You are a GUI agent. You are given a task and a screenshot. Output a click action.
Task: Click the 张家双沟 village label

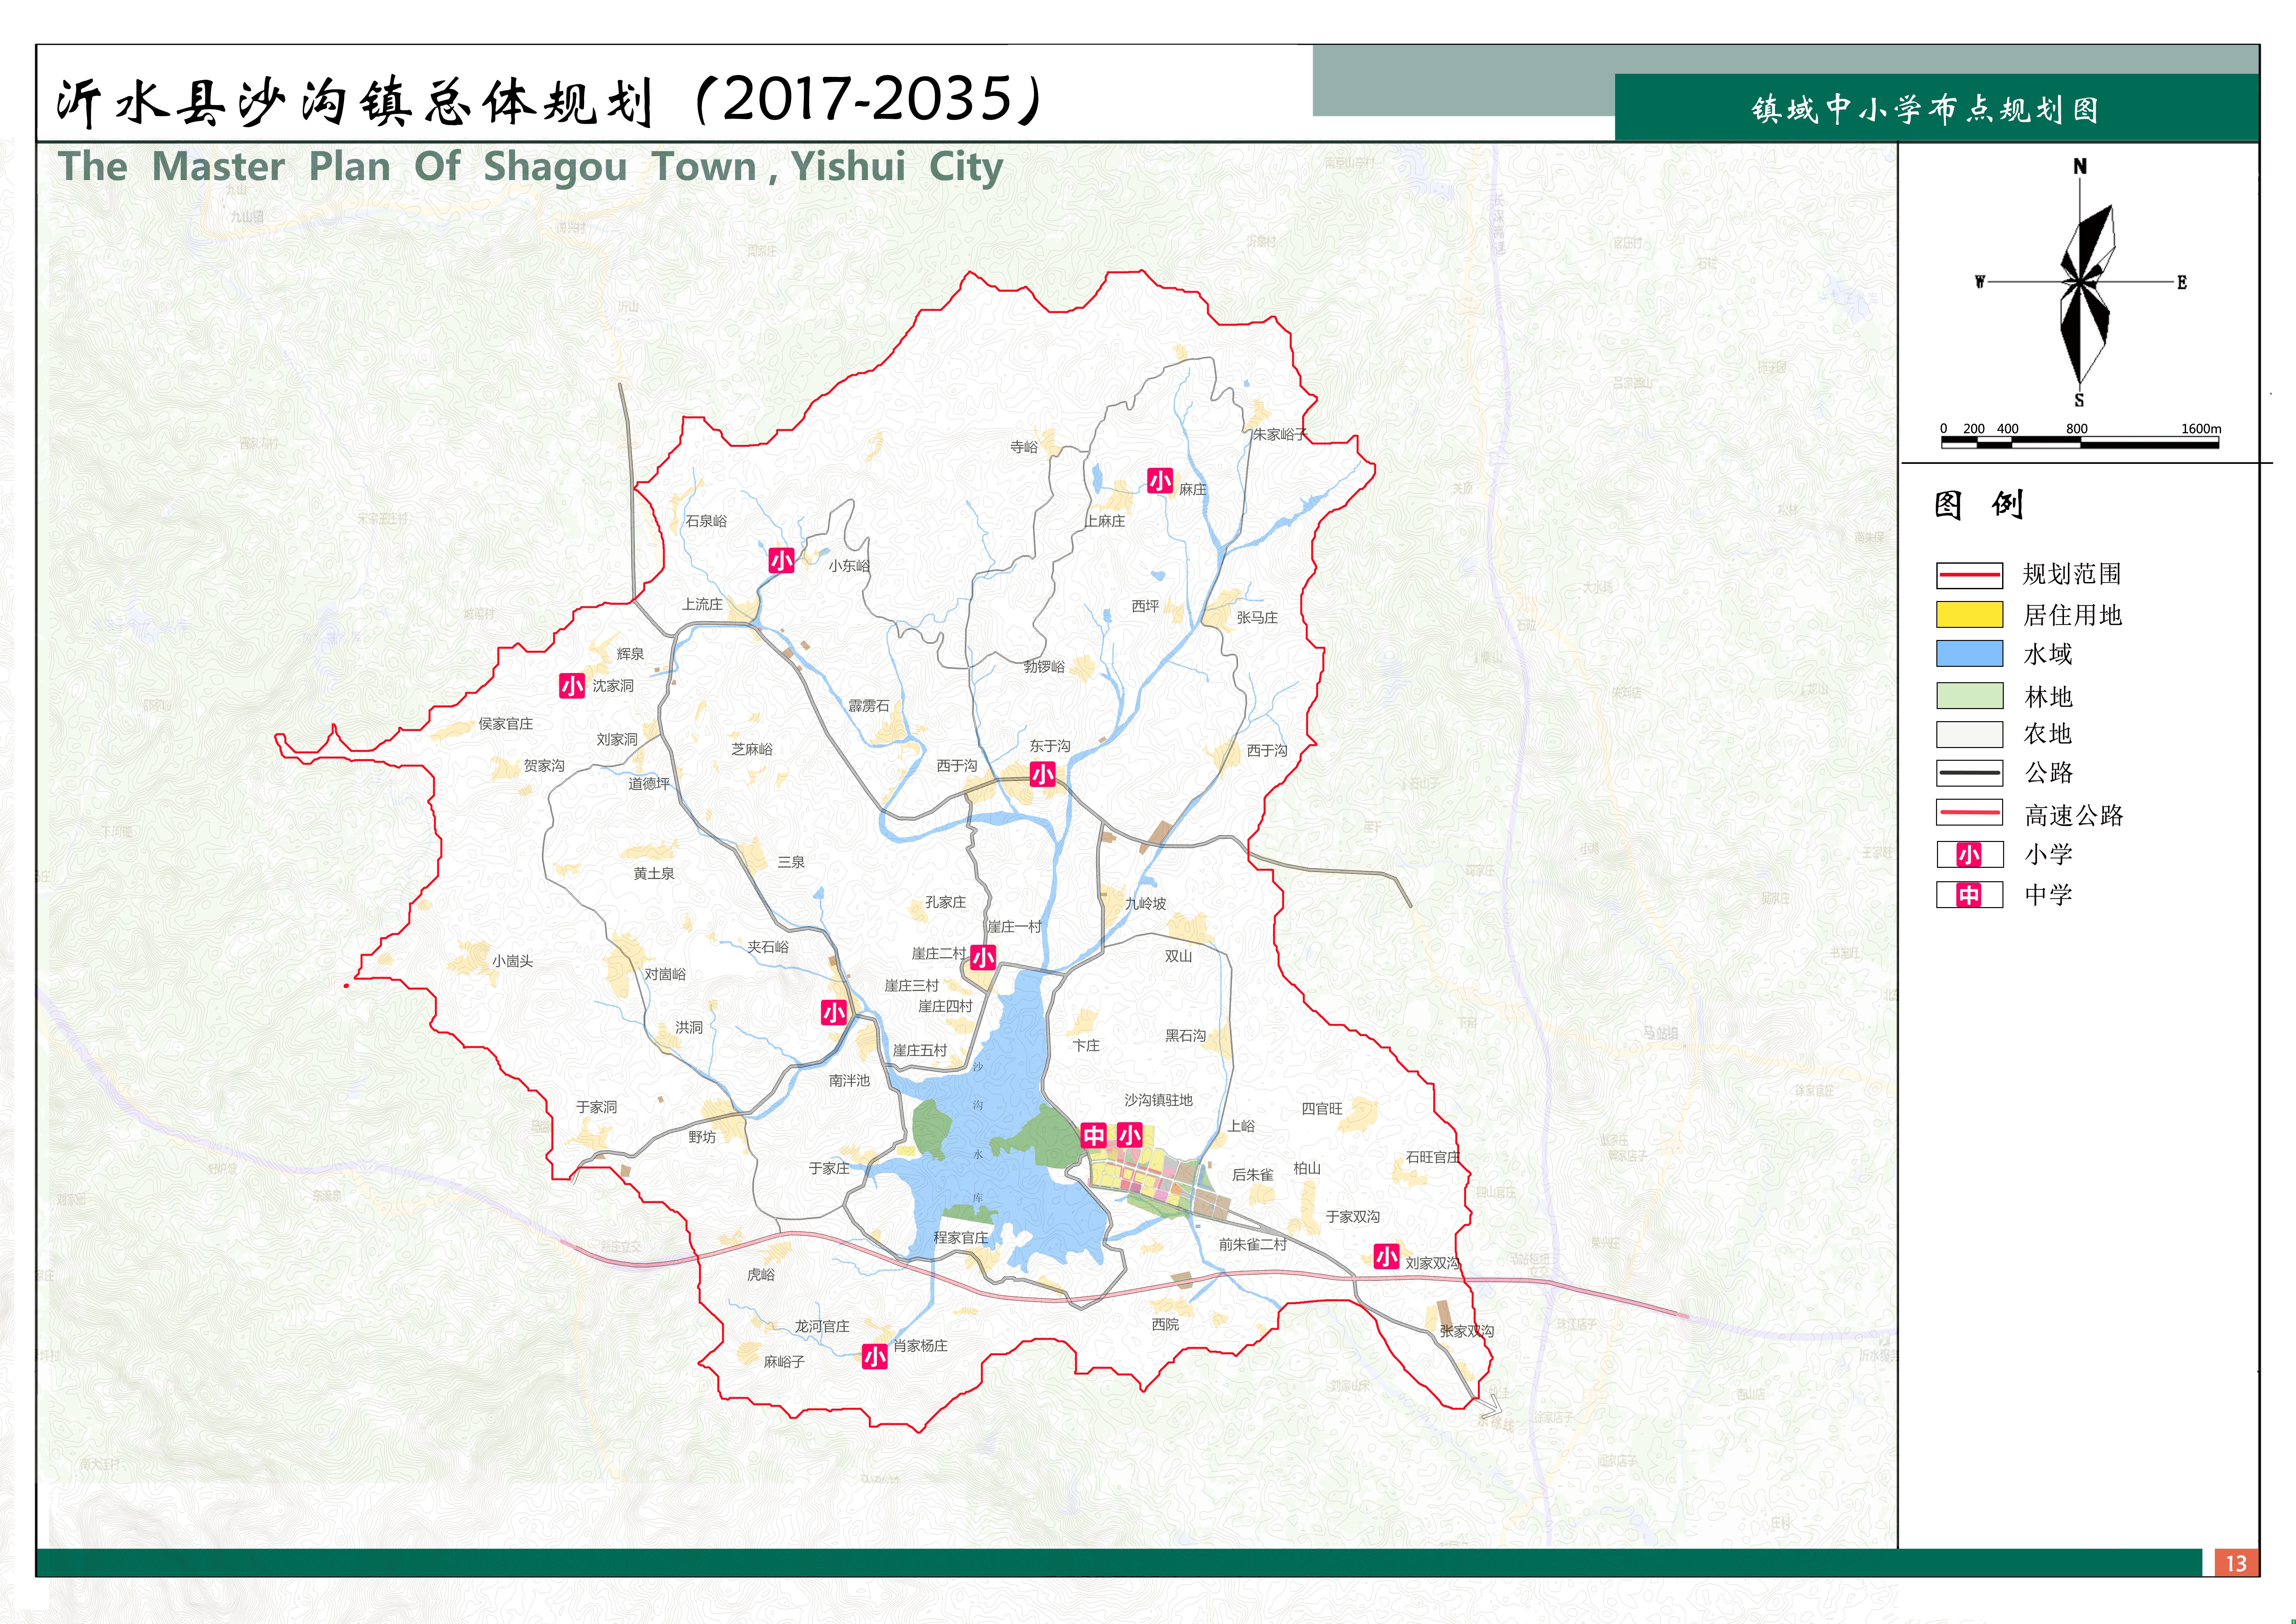(x=1467, y=1331)
